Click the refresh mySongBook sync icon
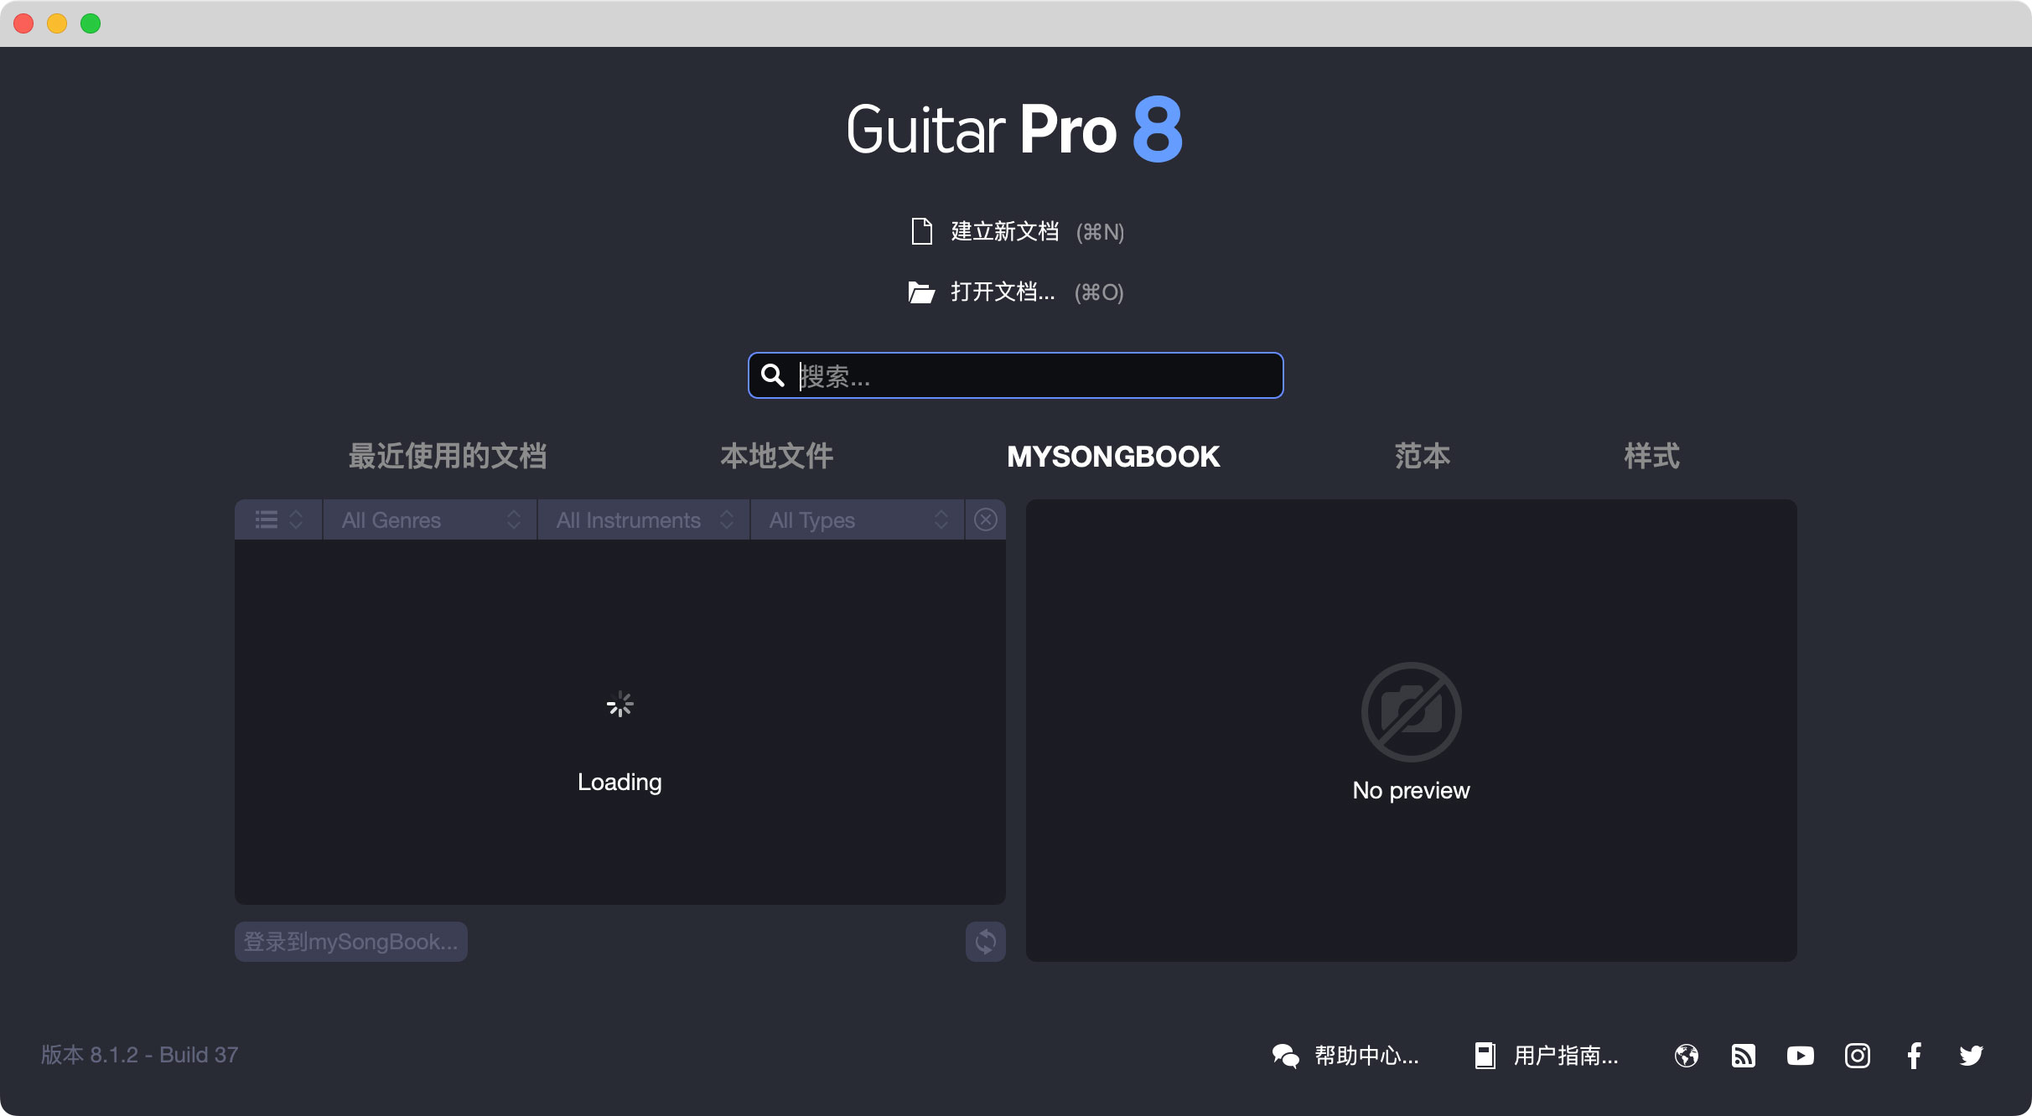This screenshot has width=2032, height=1116. pos(986,942)
